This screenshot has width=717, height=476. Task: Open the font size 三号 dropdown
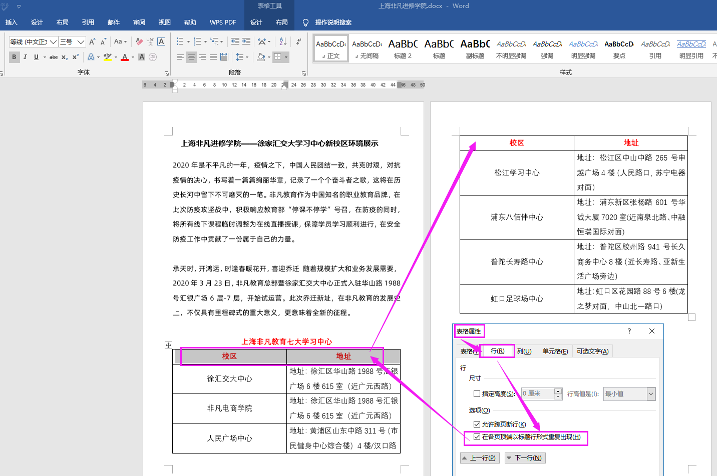pos(81,41)
